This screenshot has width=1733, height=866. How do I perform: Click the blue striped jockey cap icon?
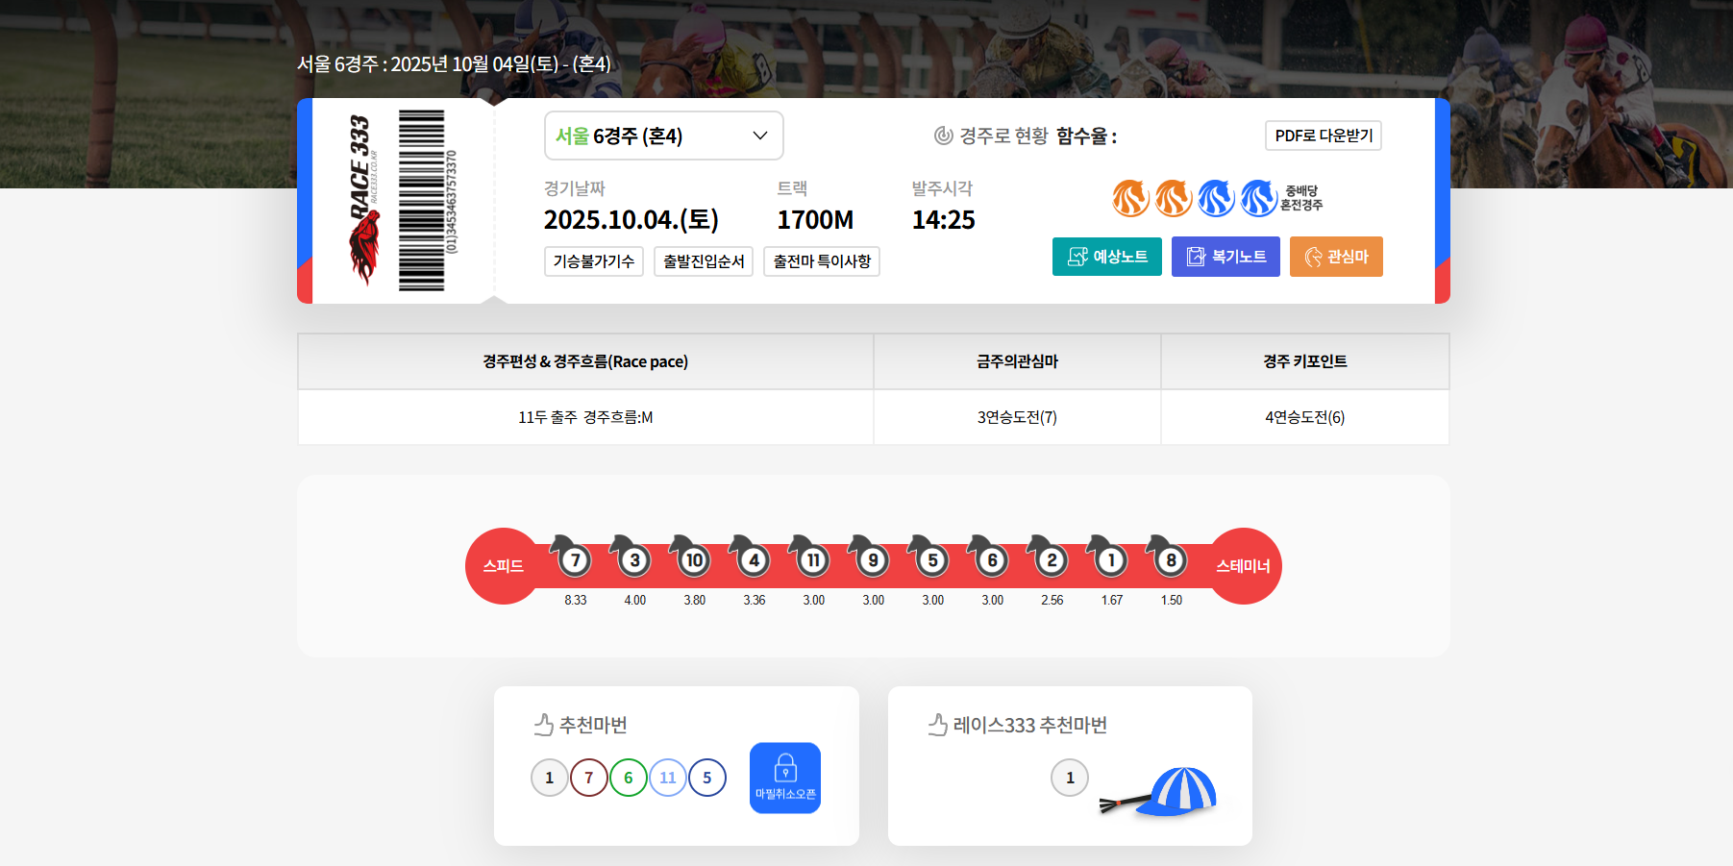click(1182, 792)
